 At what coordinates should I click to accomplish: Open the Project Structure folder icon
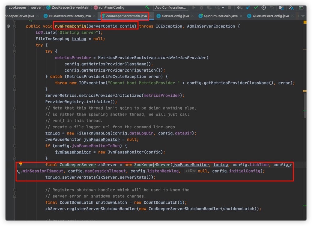click(x=281, y=7)
